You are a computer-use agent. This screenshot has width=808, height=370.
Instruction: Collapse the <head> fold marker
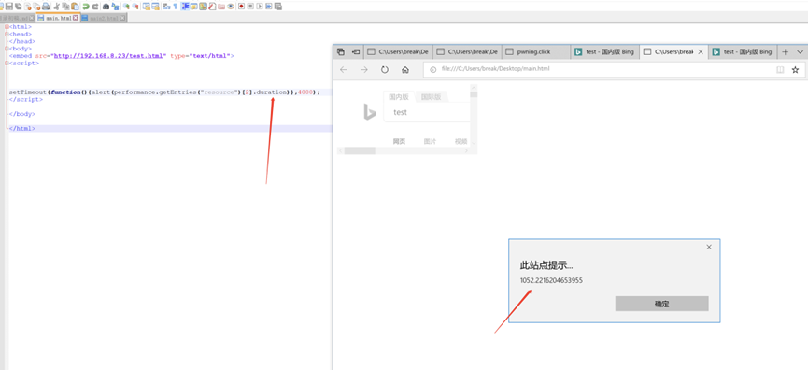pos(6,34)
